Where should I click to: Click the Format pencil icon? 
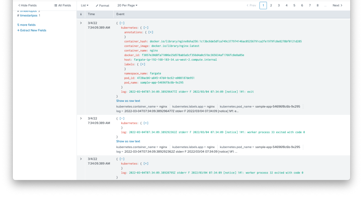click(97, 6)
